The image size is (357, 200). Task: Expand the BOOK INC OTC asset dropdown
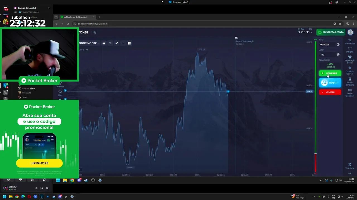pyautogui.click(x=89, y=43)
